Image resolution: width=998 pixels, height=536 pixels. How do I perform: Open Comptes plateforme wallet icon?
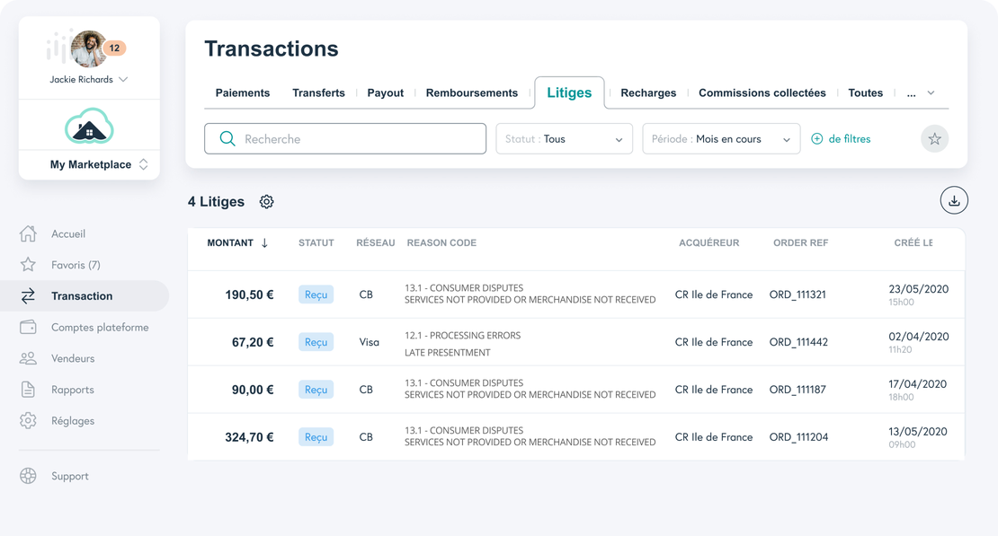29,328
